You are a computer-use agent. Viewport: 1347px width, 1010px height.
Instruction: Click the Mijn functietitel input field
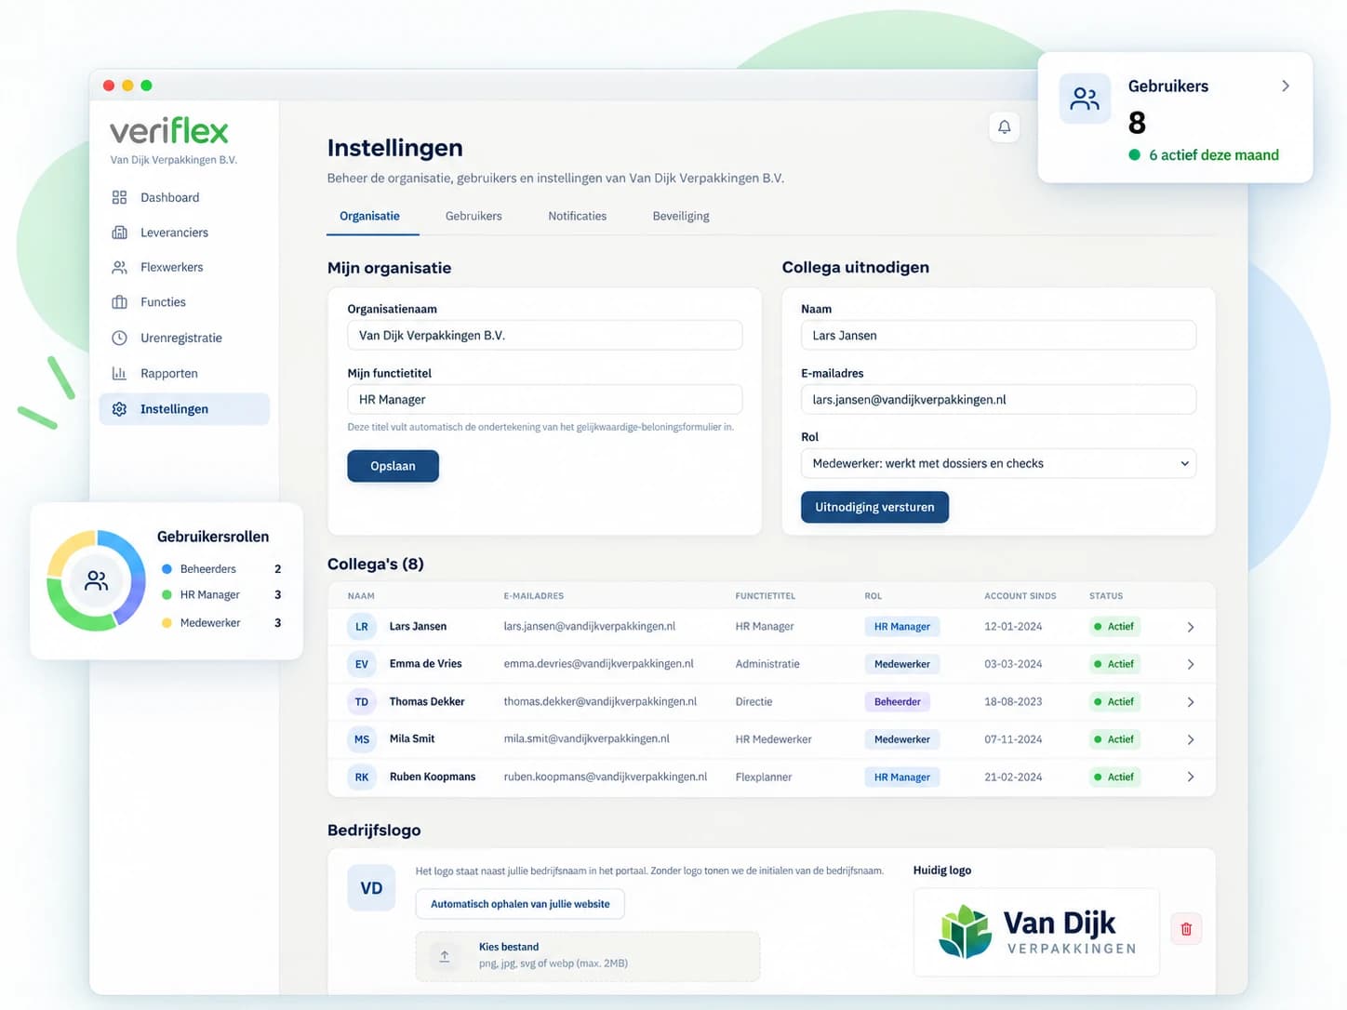coord(545,400)
